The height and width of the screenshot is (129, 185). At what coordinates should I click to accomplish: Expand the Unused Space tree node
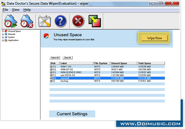point(3,31)
